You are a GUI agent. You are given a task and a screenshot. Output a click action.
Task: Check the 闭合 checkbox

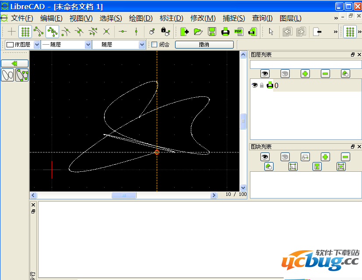click(154, 44)
